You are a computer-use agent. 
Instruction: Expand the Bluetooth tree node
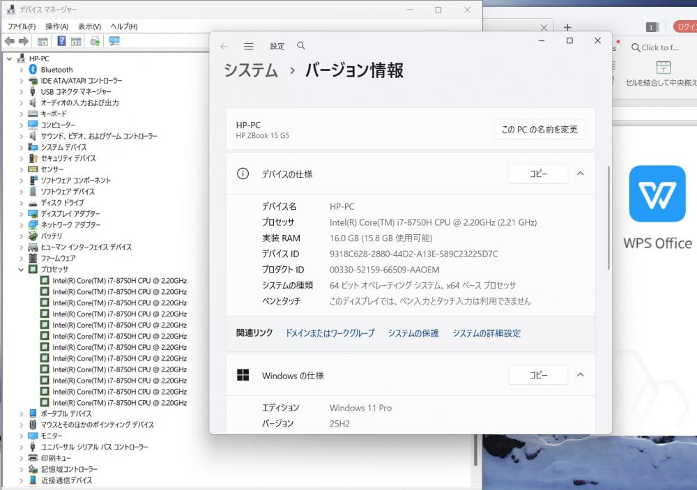[21, 70]
